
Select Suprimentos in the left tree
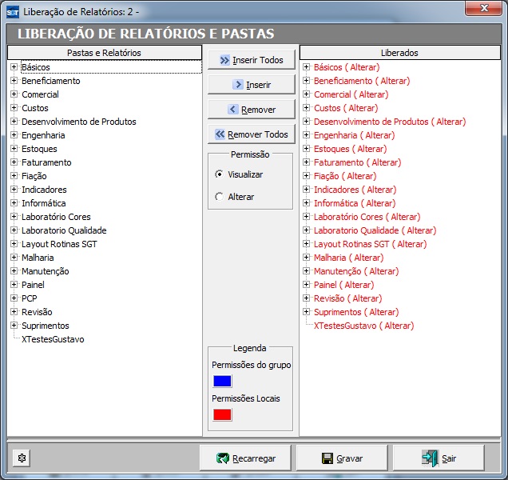45,326
